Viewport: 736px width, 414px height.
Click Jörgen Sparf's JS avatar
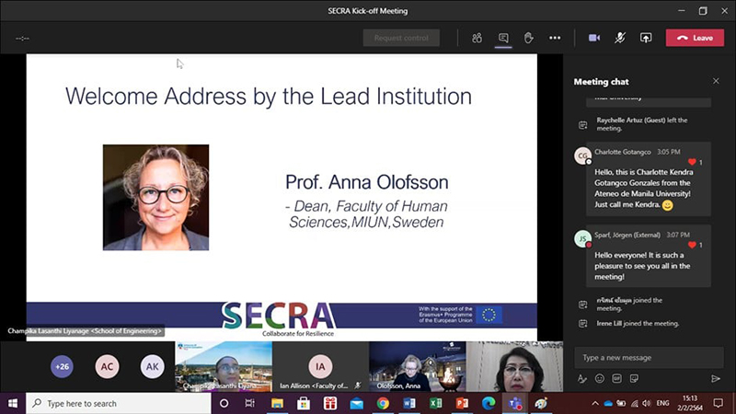click(x=582, y=239)
